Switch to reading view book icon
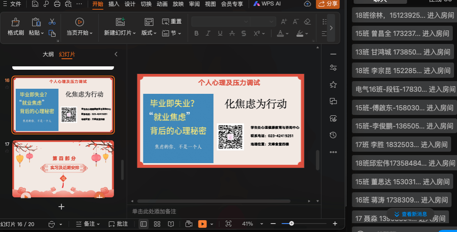Image resolution: width=457 pixels, height=232 pixels. pyautogui.click(x=171, y=224)
